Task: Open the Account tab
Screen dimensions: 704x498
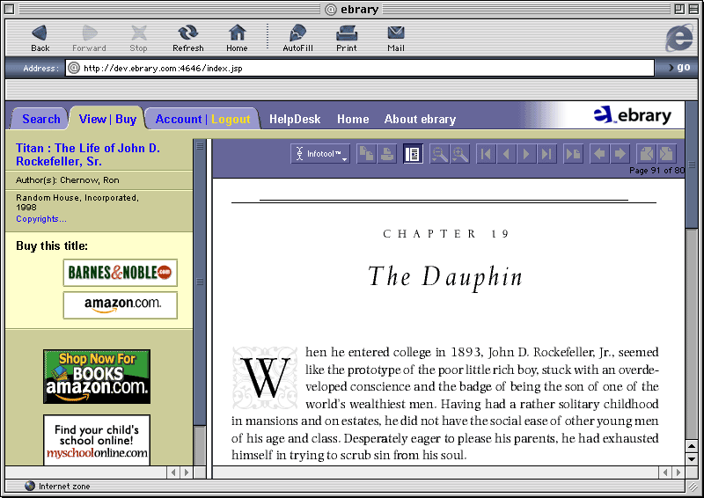Action: 178,119
